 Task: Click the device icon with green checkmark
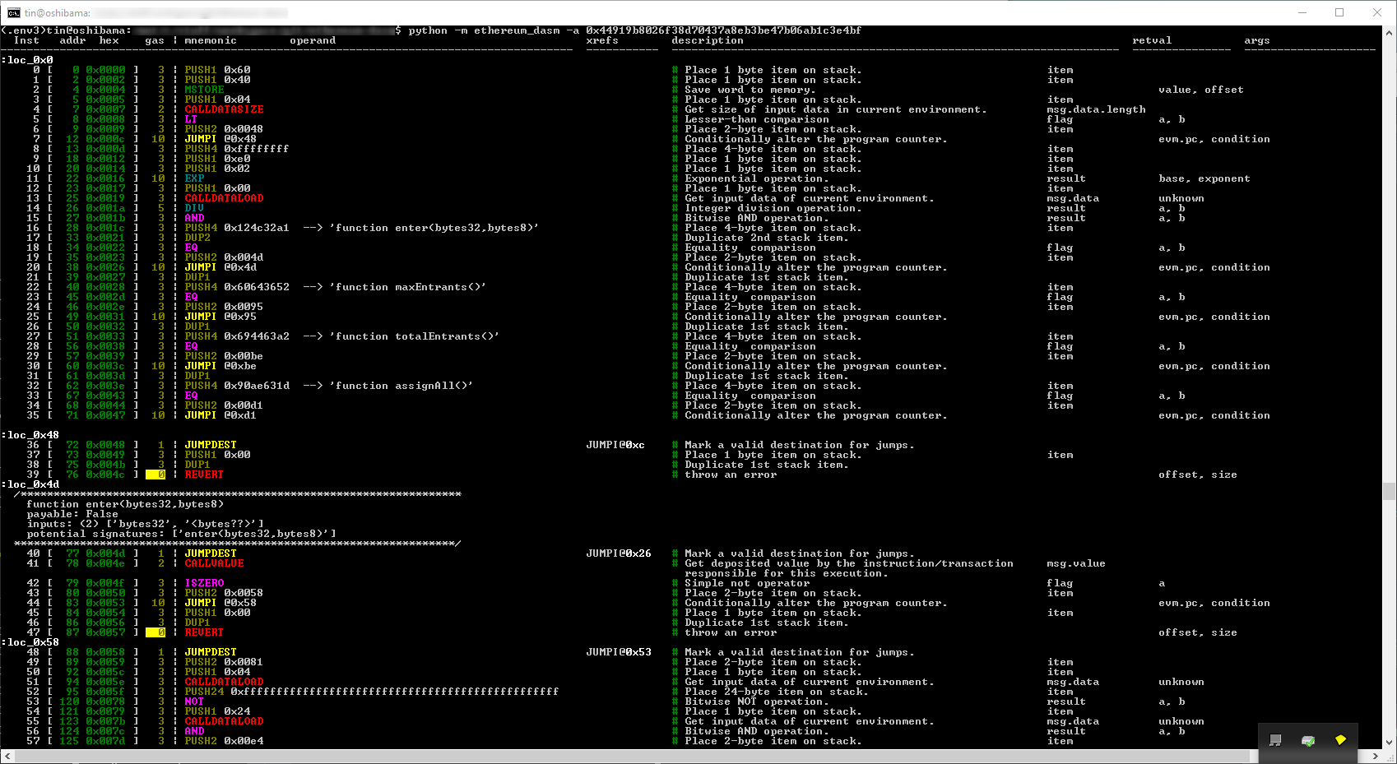(1308, 740)
